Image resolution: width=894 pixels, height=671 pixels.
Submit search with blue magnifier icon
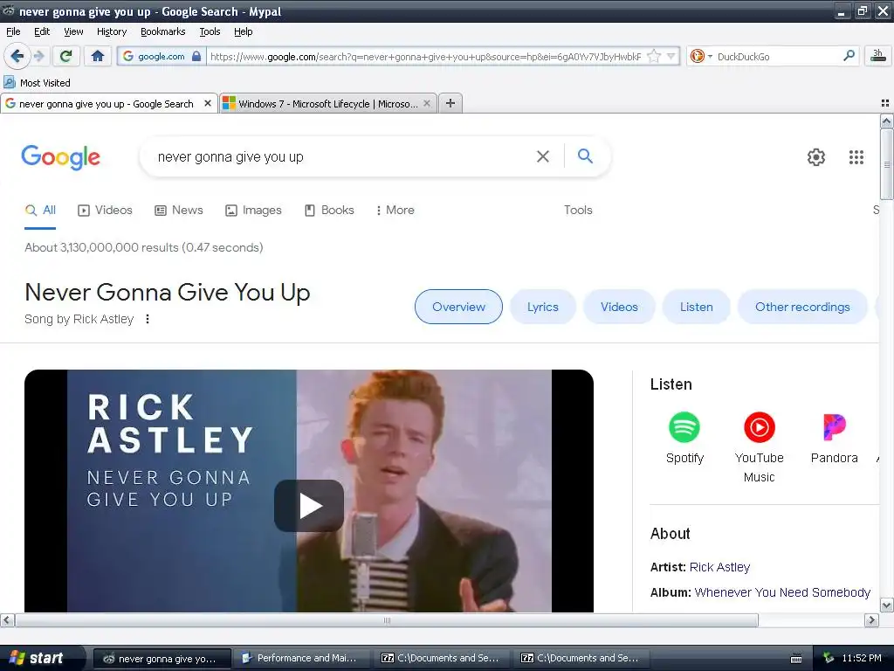[585, 156]
